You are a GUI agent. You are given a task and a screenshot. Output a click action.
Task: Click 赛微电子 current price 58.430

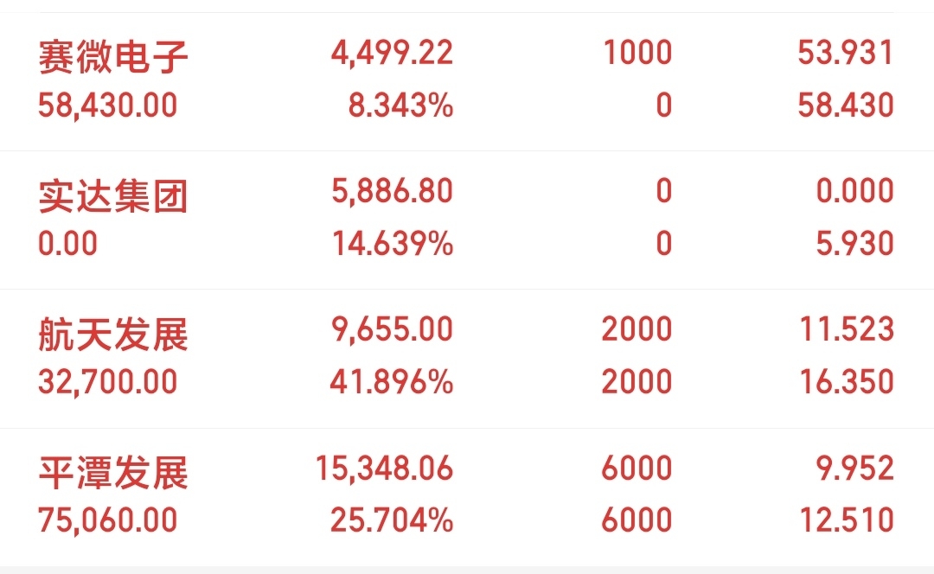846,105
